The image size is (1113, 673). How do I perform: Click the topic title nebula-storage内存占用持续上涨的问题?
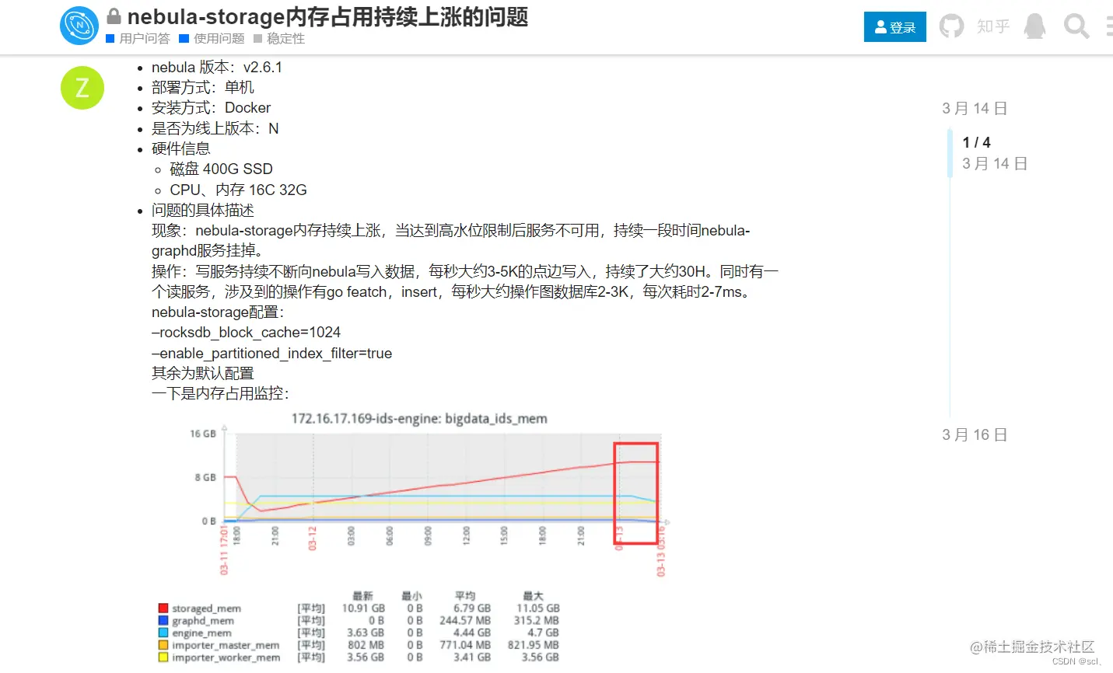pyautogui.click(x=328, y=17)
